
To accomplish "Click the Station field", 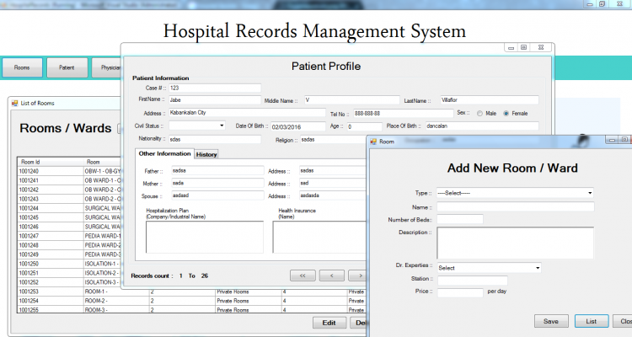I will click(x=473, y=281).
